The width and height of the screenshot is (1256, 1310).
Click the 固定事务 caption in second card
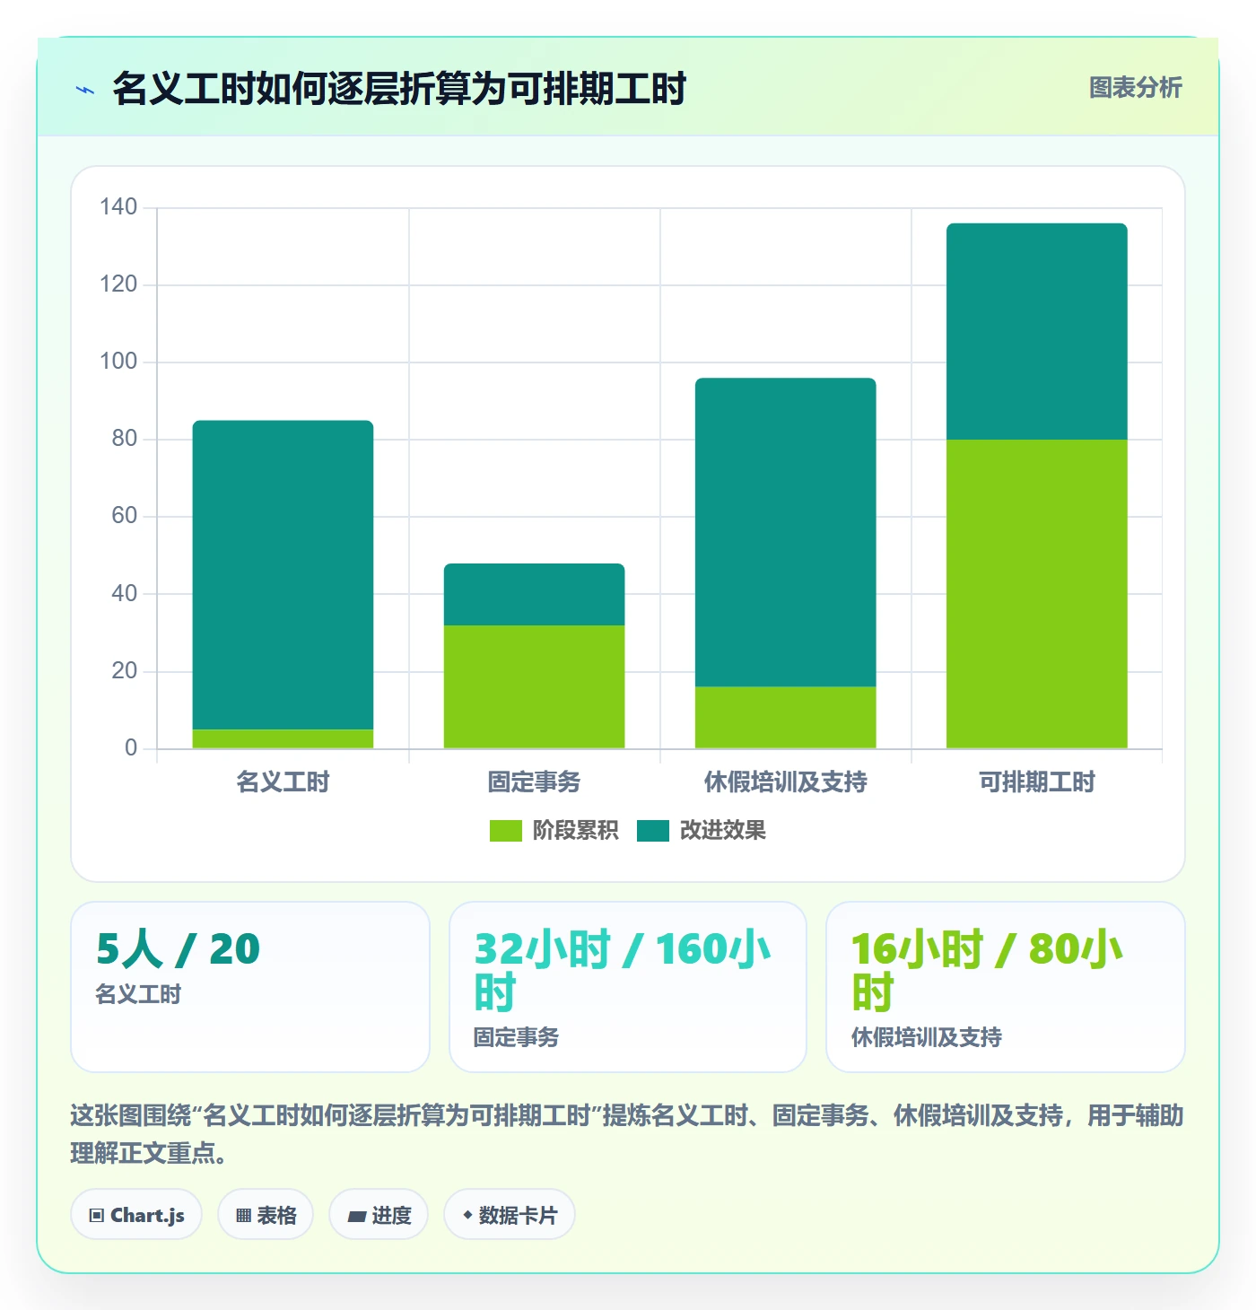coord(517,1037)
